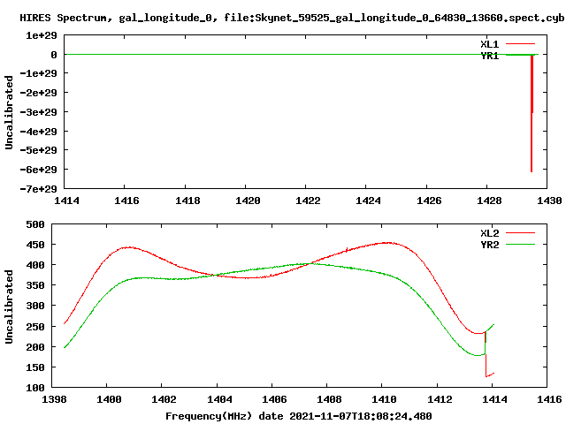The width and height of the screenshot is (566, 424).
Task: Click the 1430 frequency tick in top plot
Action: pyautogui.click(x=549, y=201)
